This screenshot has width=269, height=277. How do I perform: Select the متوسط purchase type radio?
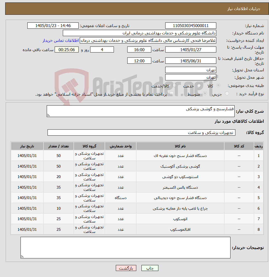pyautogui.click(x=205, y=94)
